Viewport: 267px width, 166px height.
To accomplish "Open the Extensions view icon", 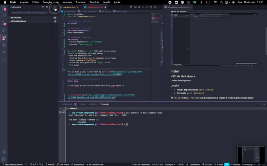I will coord(4,38).
